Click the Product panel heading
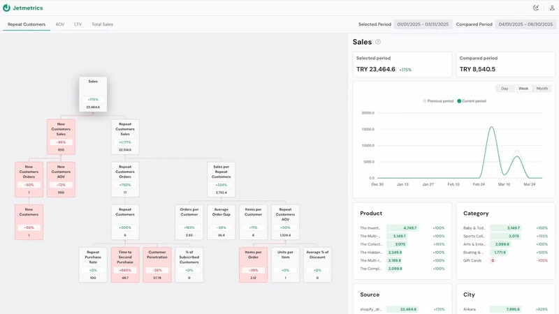 [x=371, y=214]
